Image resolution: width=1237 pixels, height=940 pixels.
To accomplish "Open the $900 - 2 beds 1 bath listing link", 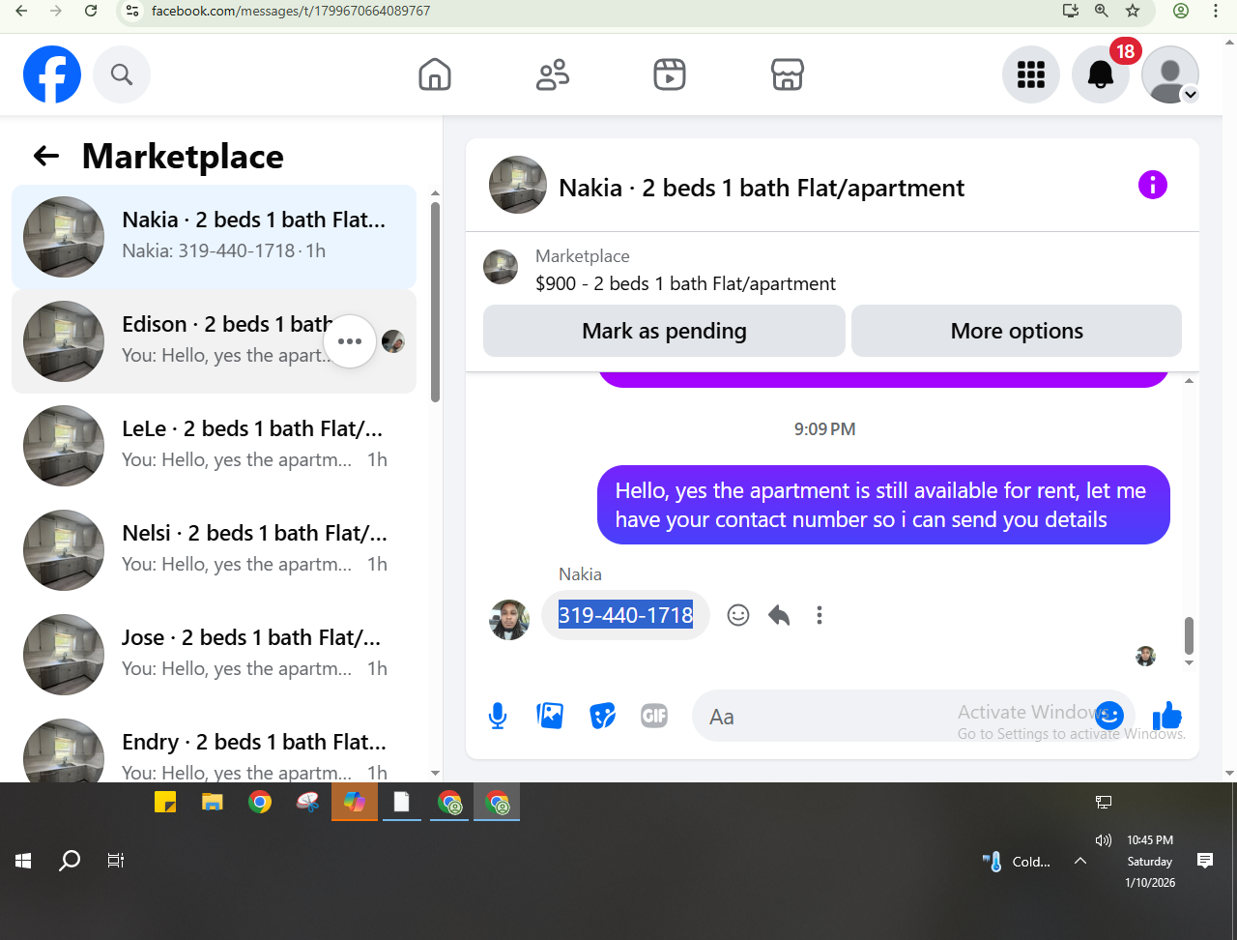I will coord(685,283).
